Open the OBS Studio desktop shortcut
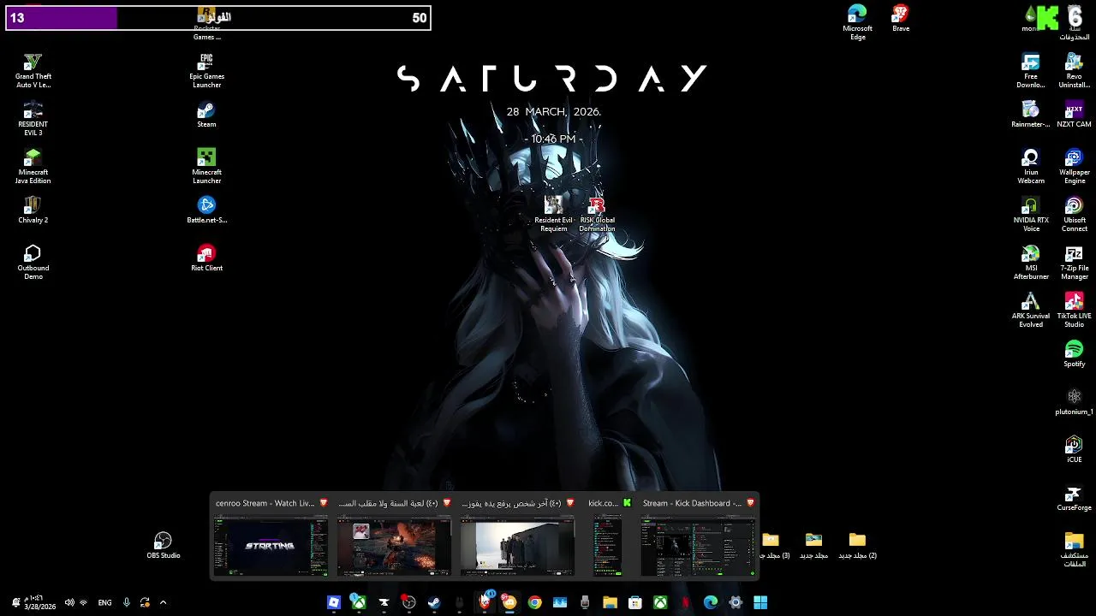 [x=163, y=546]
